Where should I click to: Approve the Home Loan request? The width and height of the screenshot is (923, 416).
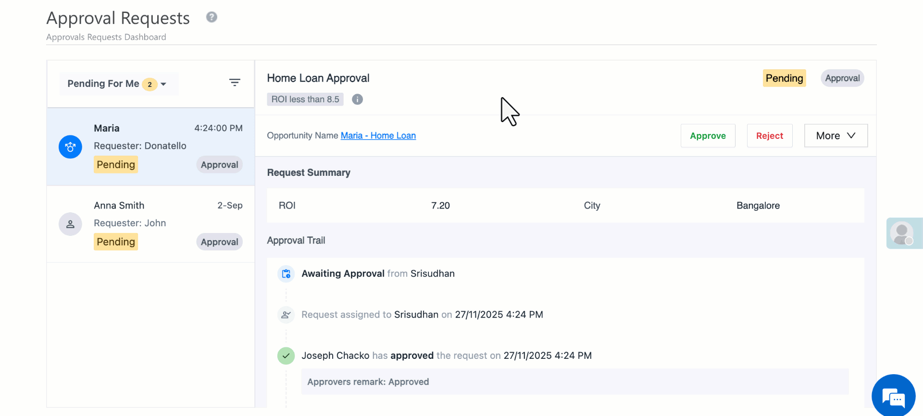[708, 136]
